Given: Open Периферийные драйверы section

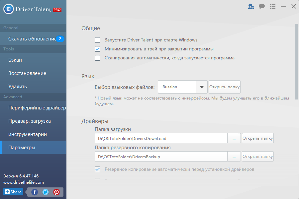Looking at the screenshot, I should pyautogui.click(x=33, y=108).
